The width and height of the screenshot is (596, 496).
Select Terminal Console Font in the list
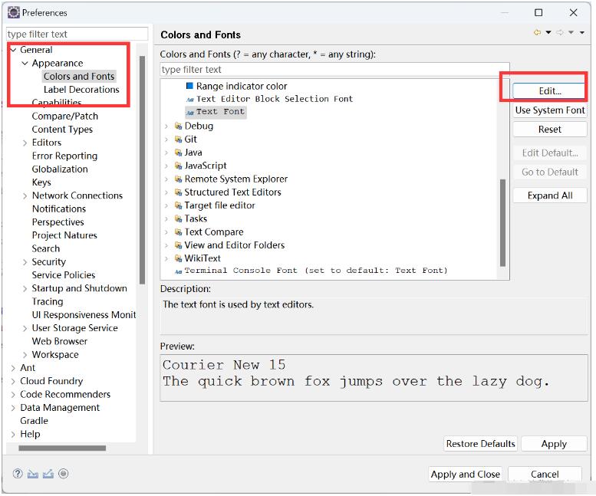316,271
